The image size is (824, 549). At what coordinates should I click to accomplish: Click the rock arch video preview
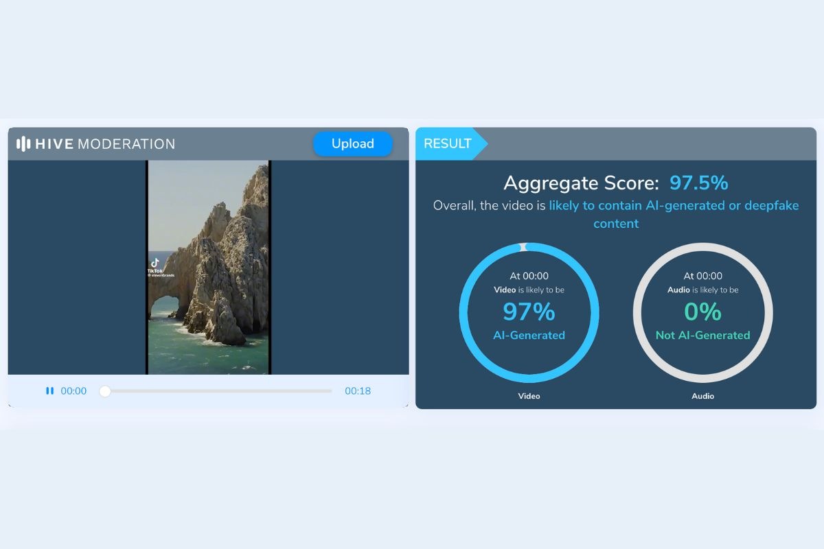209,268
